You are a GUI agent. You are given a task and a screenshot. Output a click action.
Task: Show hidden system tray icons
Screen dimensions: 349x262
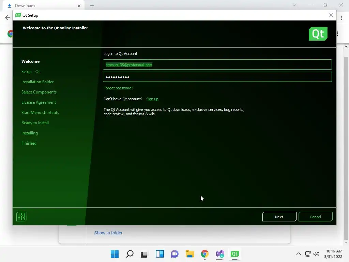click(299, 254)
